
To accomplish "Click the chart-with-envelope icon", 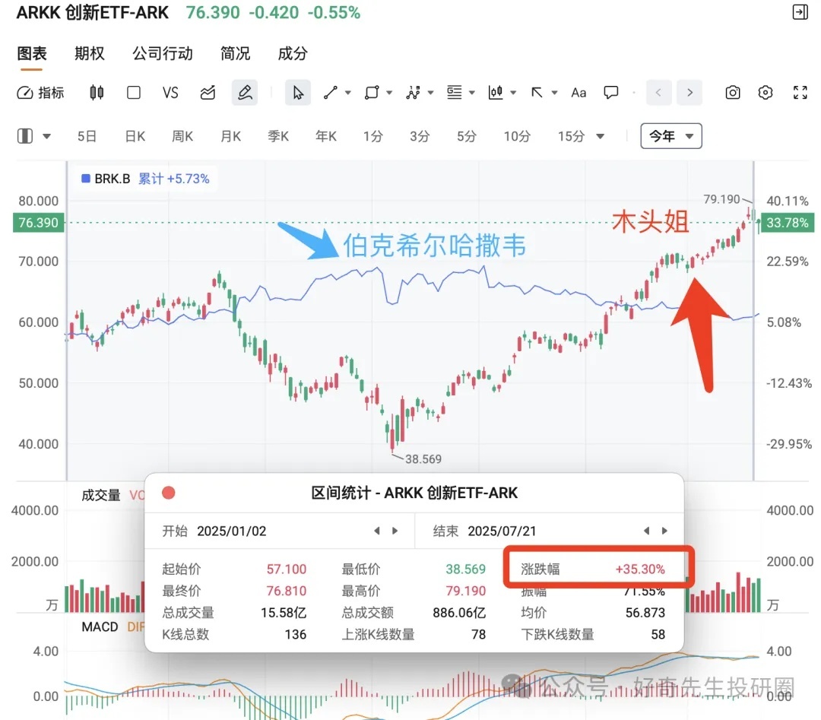I will point(208,93).
